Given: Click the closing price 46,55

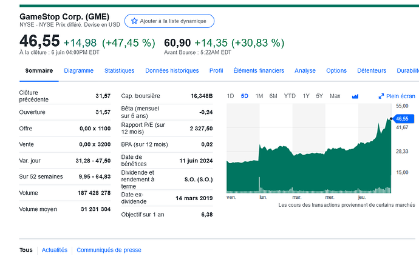Looking at the screenshot, I should [39, 41].
